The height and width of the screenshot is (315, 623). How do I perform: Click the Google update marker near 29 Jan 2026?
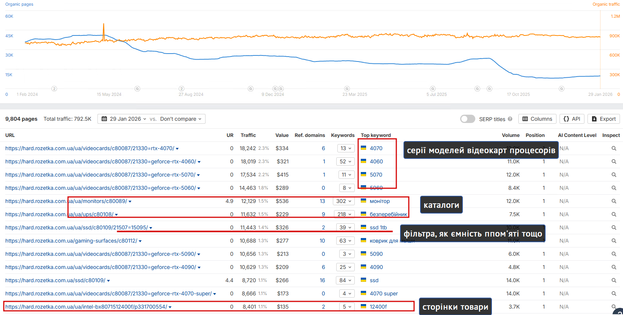tap(561, 89)
